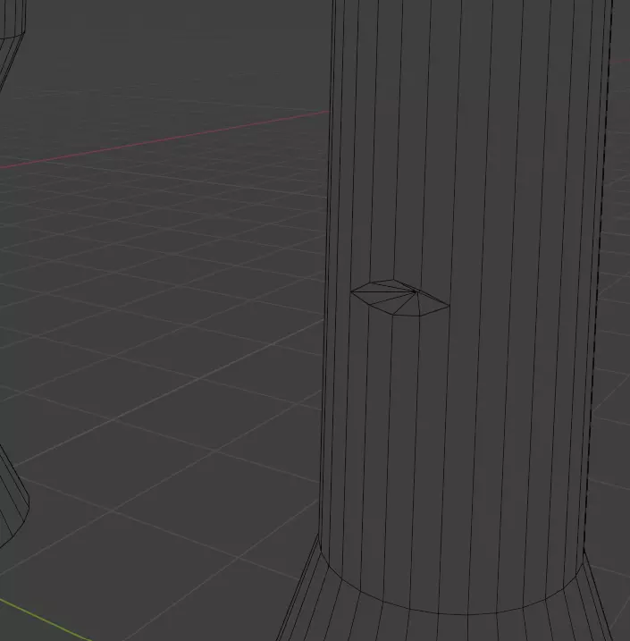Select the large ribbed cylinder mesh body

click(x=466, y=307)
